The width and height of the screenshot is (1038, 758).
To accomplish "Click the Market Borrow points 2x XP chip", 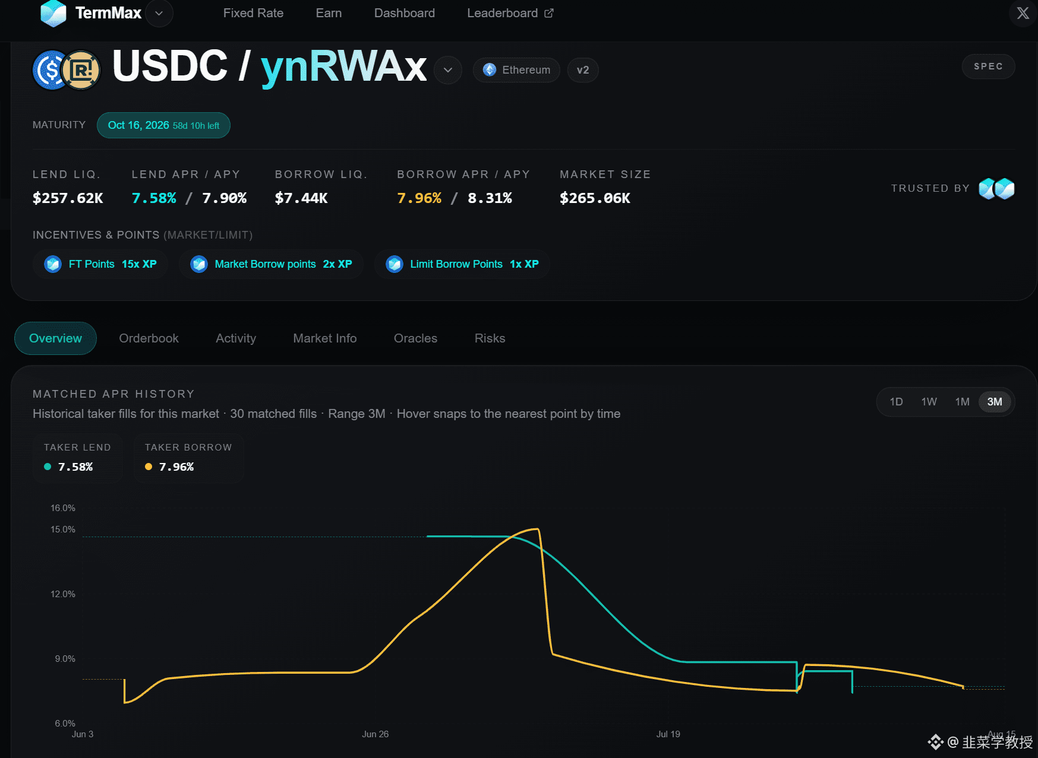I will (x=271, y=264).
